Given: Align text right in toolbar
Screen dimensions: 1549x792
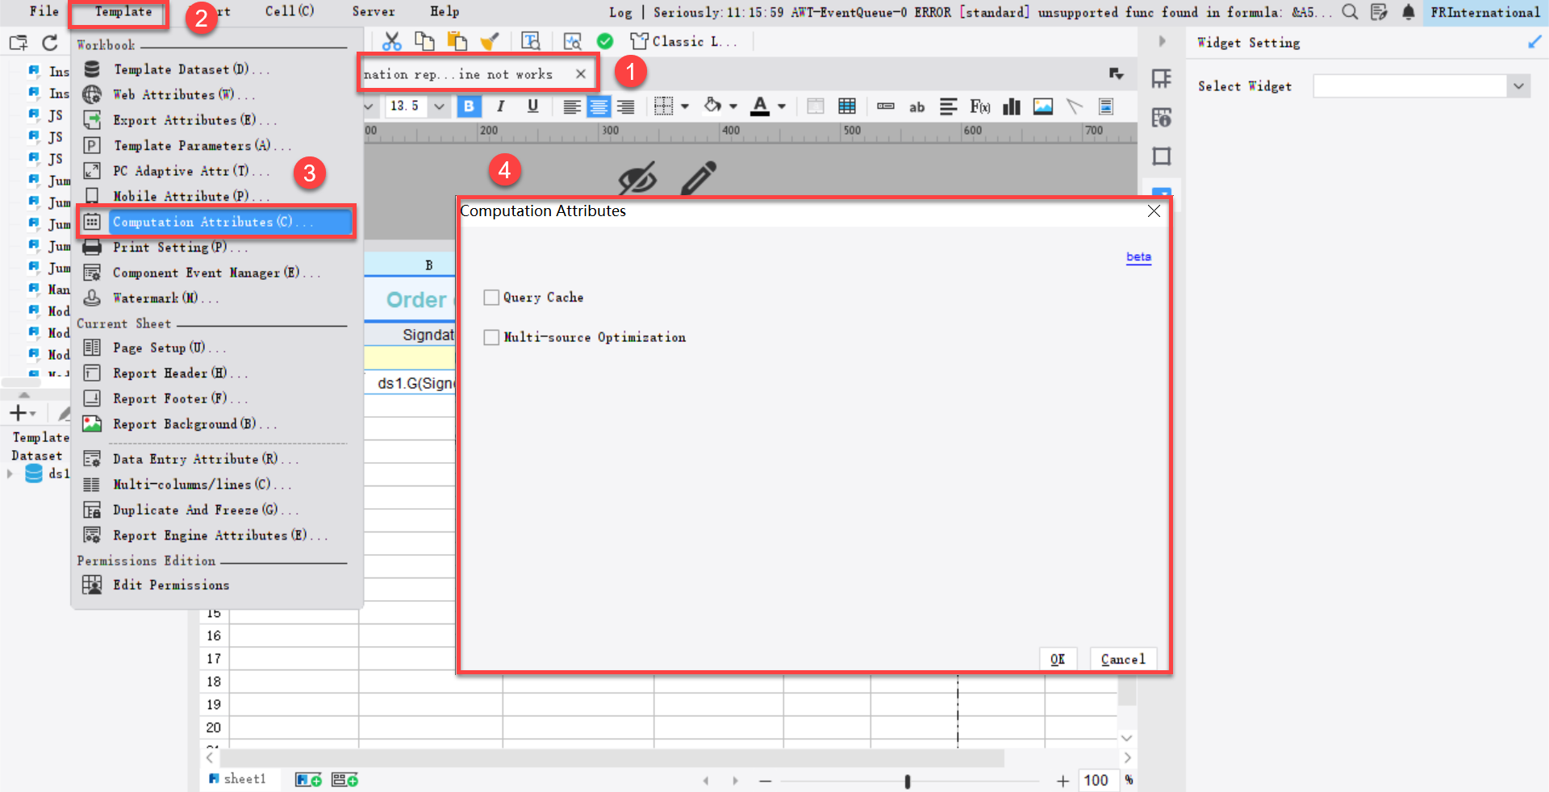Looking at the screenshot, I should 625,106.
